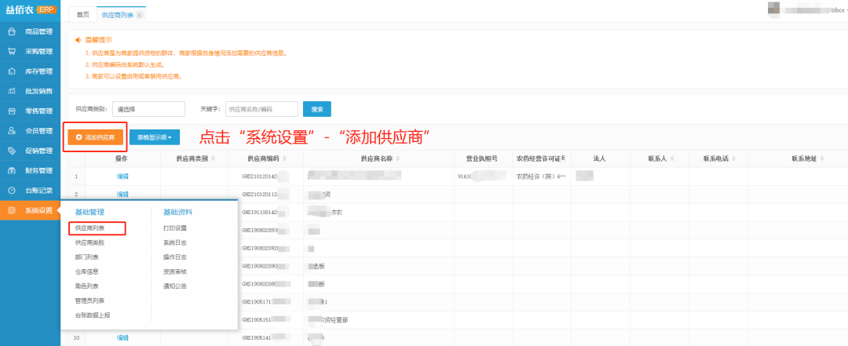Click the 会员管理 member icon

point(12,131)
